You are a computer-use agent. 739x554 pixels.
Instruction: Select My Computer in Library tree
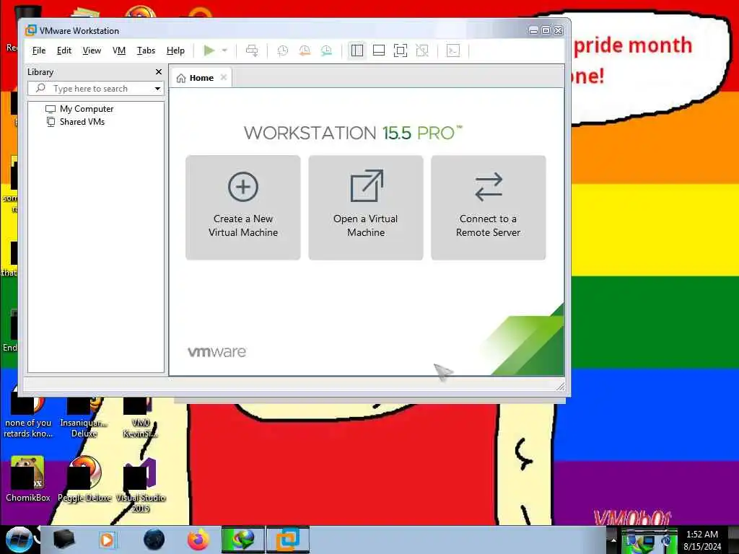[x=79, y=109]
